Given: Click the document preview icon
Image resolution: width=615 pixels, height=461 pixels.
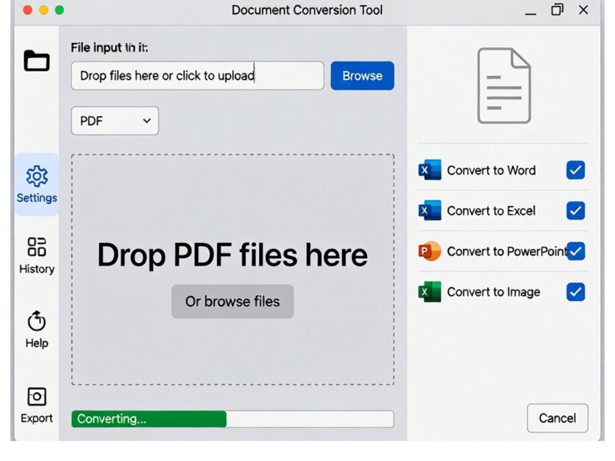Looking at the screenshot, I should (504, 85).
